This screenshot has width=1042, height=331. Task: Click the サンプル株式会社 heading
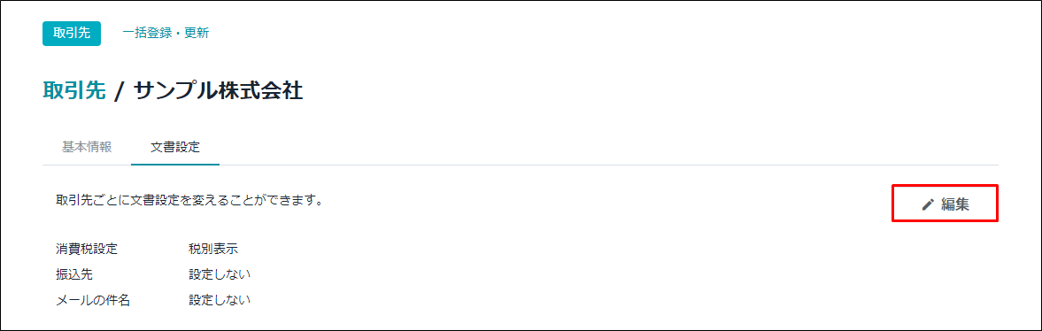point(219,91)
